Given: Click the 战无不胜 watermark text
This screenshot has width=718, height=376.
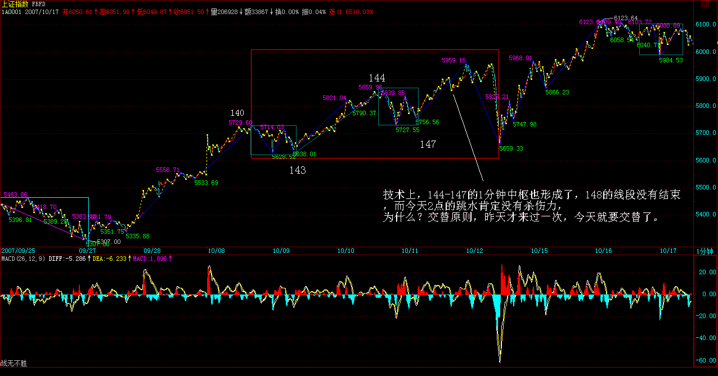Looking at the screenshot, I should pyautogui.click(x=14, y=364).
